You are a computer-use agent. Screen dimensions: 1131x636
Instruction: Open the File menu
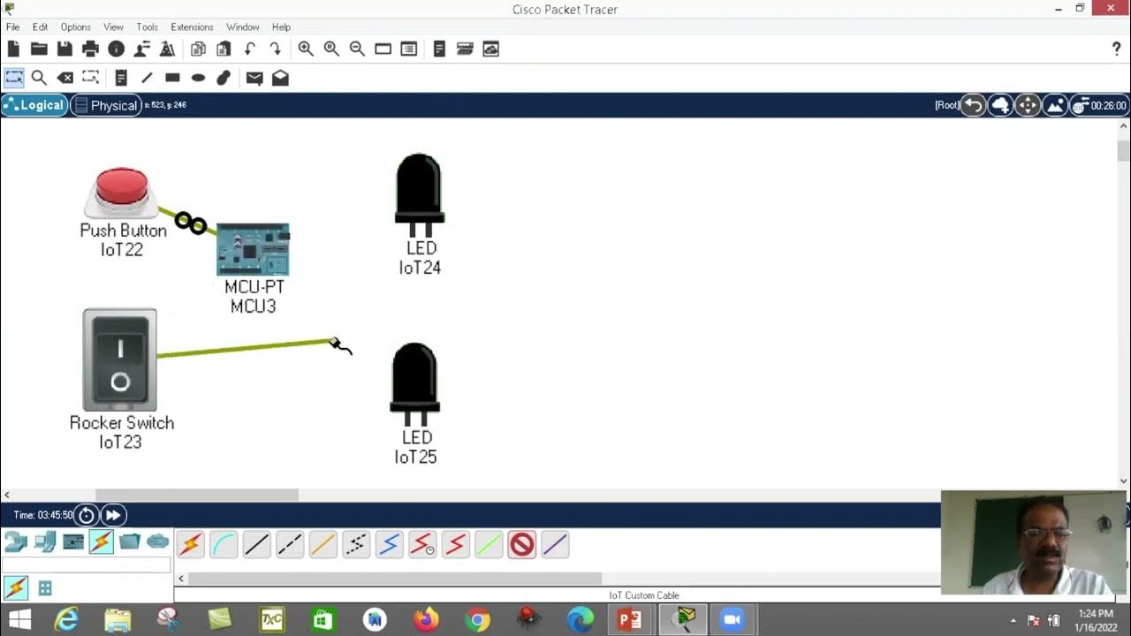point(12,27)
